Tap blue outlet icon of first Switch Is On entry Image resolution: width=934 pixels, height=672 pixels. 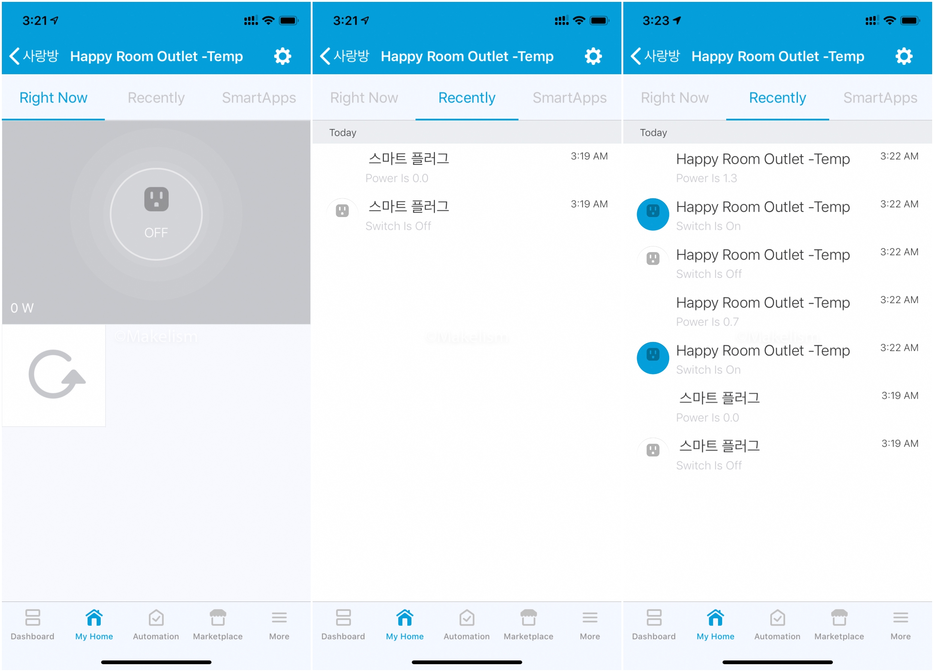[653, 214]
